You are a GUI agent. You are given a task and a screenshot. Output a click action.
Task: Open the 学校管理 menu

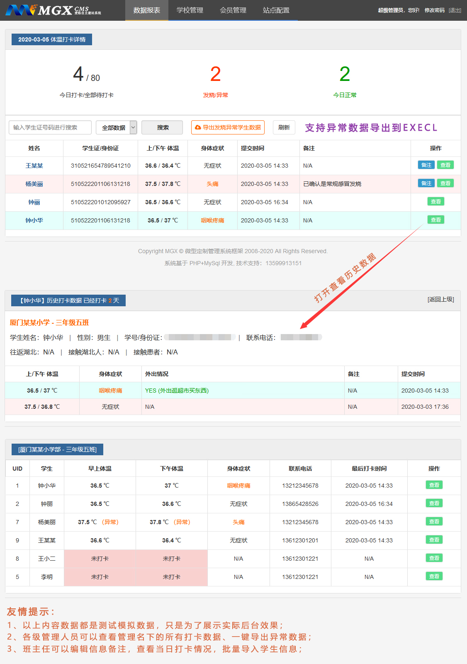click(x=190, y=10)
